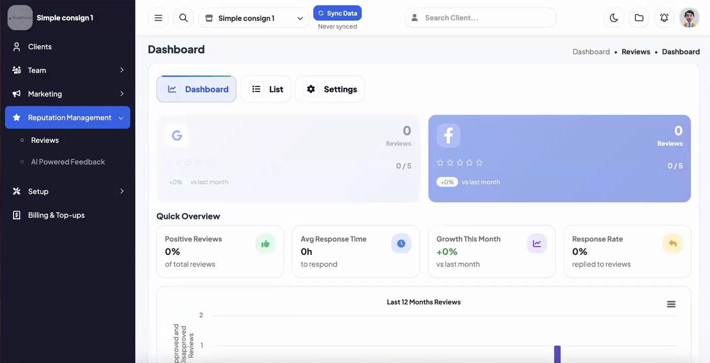The image size is (710, 363).
Task: Click the Google 0 / 5 rating text
Action: coord(403,166)
